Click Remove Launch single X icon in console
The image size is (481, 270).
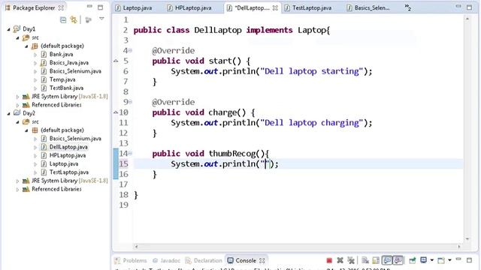340,260
